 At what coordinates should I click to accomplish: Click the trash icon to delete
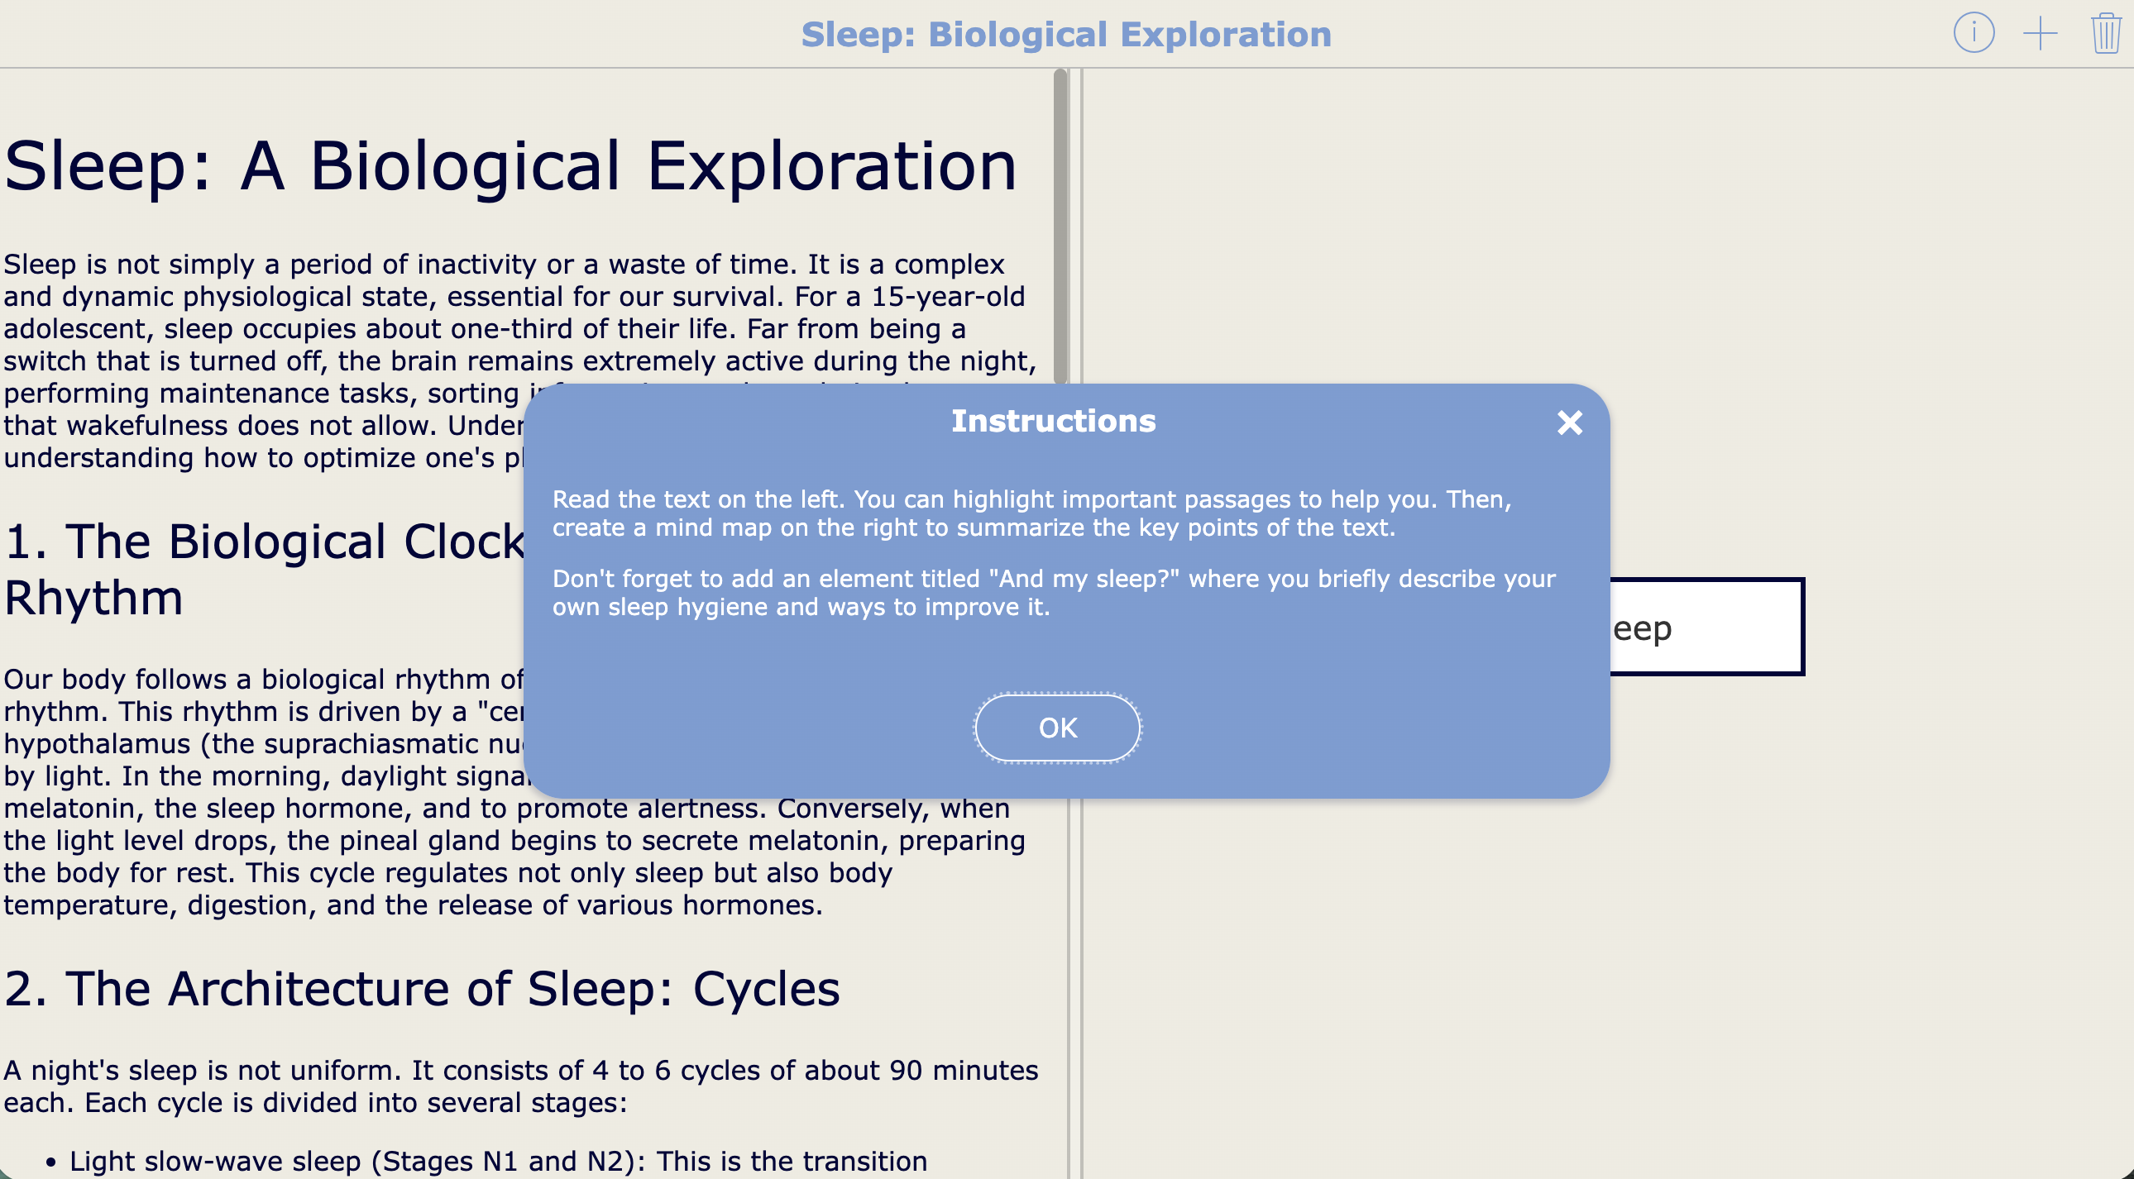pyautogui.click(x=2105, y=34)
